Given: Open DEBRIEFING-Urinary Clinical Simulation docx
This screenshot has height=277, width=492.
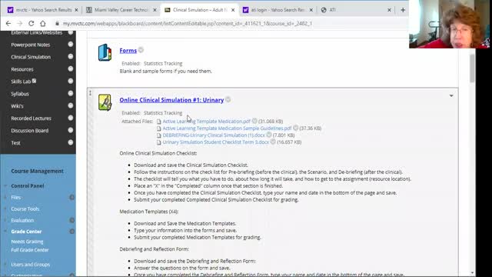Looking at the screenshot, I should [x=214, y=135].
